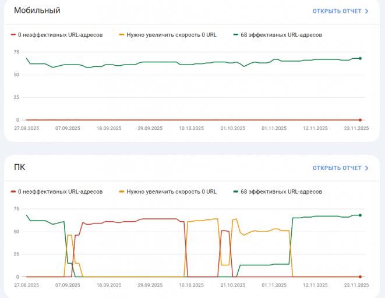Click the chevron arrow in the ПК card header
385x298 pixels.
click(366, 168)
